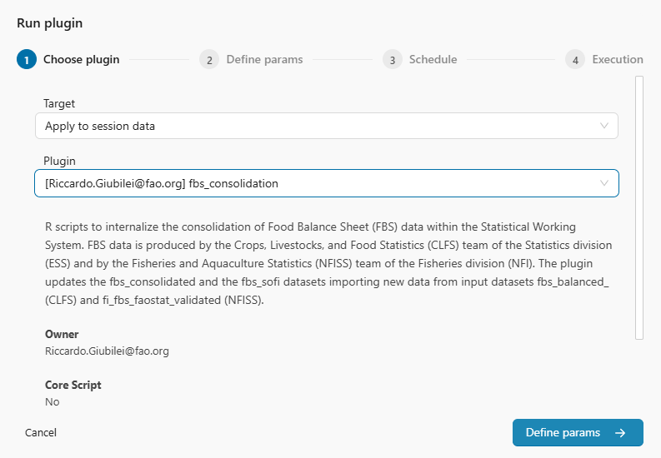This screenshot has width=661, height=458.
Task: Click the step 2 number circle
Action: pos(209,59)
